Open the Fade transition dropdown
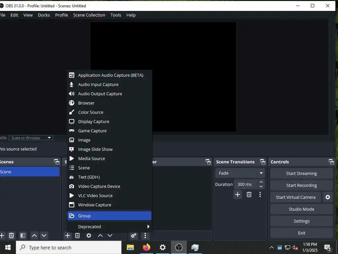 [x=240, y=173]
